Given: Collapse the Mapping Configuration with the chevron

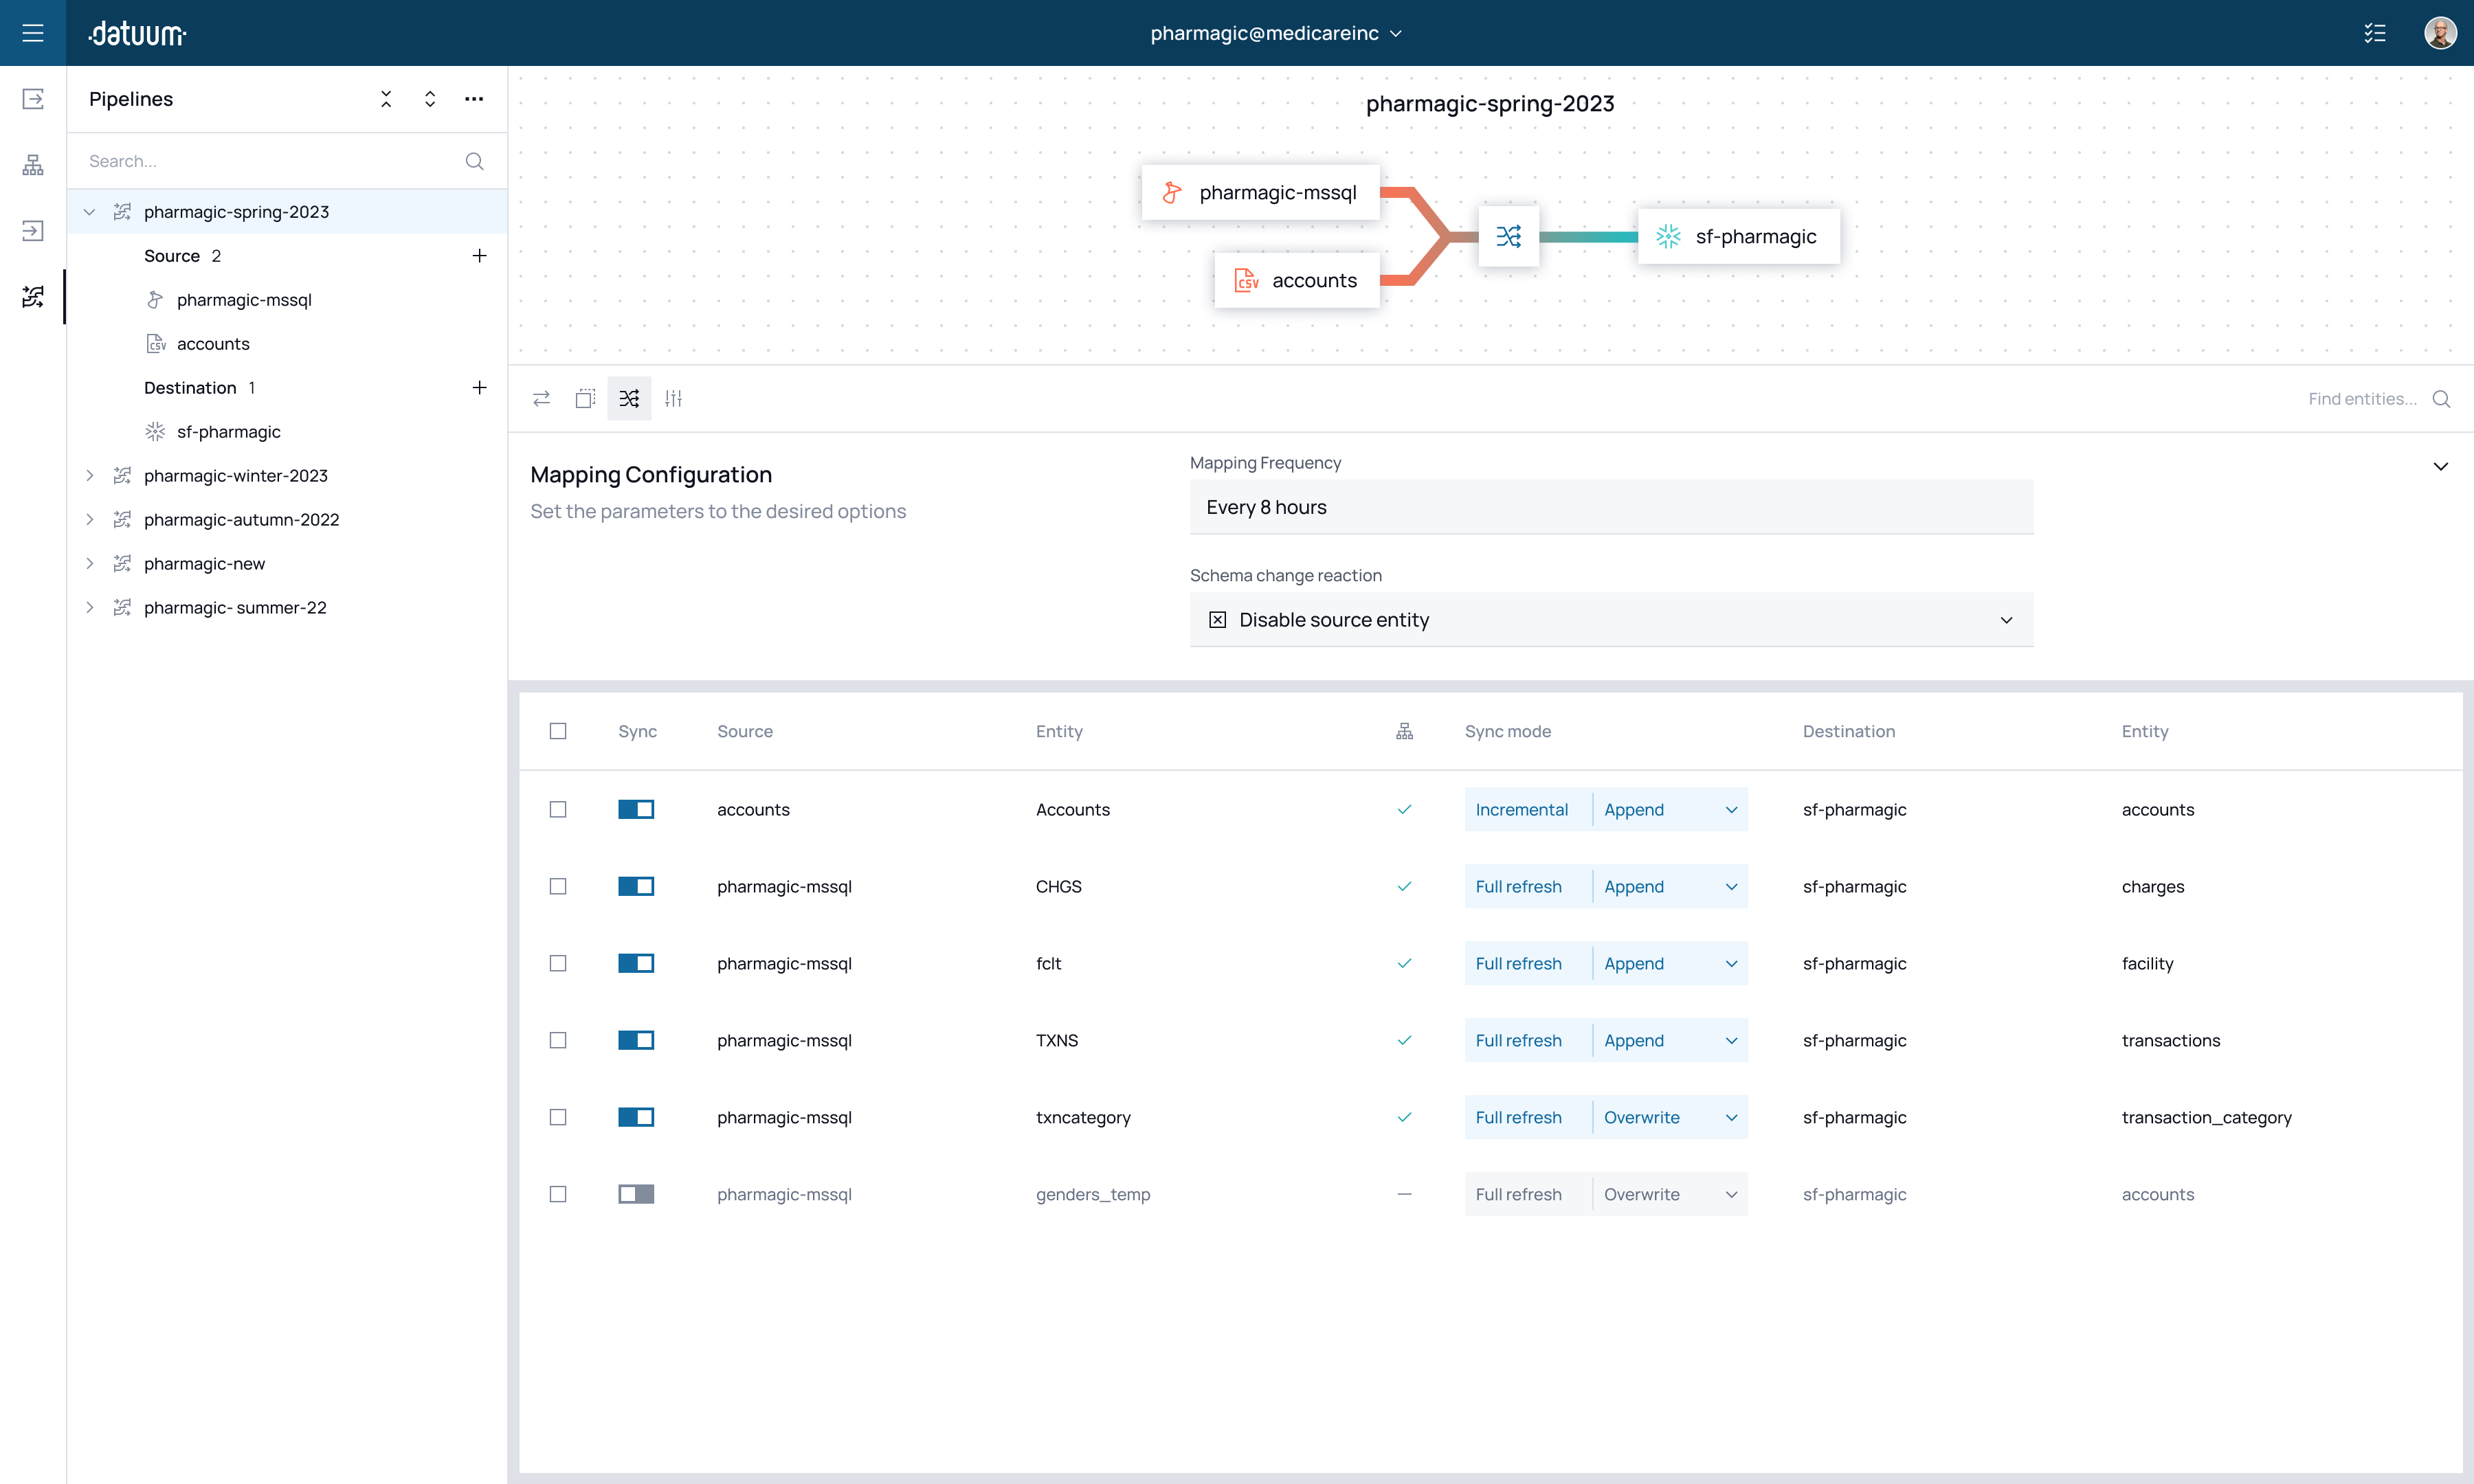Looking at the screenshot, I should 2441,466.
